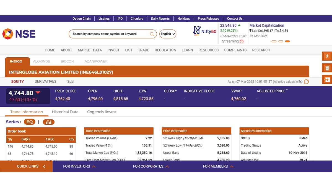Collapse the Quick Links panel
332x187 pixels.
(44, 166)
